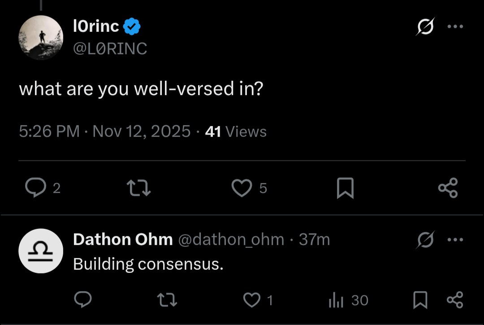Bookmark Dathon Ohm's reply
Viewport: 484px width, 325px height.
419,300
